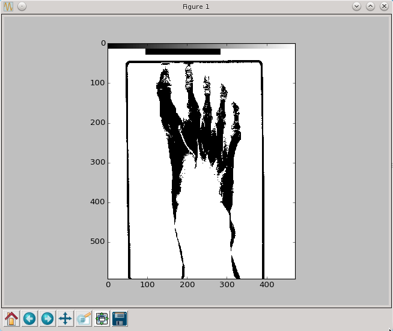
Task: Save the figure with the floppy disk icon
Action: click(x=120, y=318)
